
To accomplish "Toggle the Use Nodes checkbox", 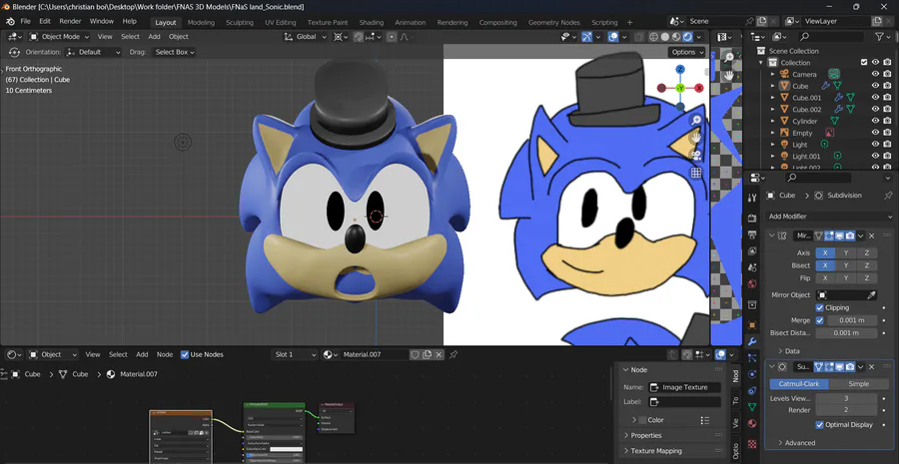I will click(x=185, y=354).
